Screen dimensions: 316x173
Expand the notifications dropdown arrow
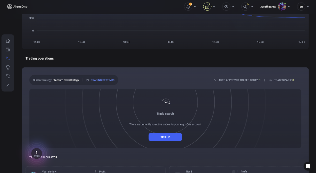coord(195,7)
